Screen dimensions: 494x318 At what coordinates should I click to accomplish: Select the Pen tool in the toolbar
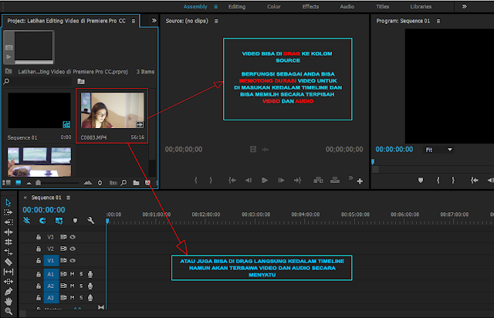coord(8,292)
